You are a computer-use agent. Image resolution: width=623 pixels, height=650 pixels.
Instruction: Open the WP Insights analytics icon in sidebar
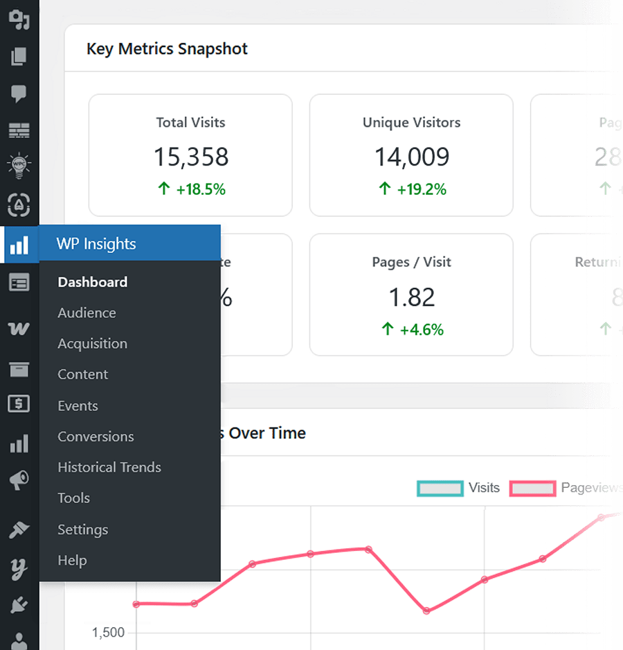click(x=19, y=244)
